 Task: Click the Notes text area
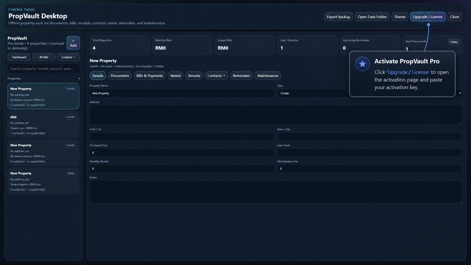pyautogui.click(x=276, y=192)
